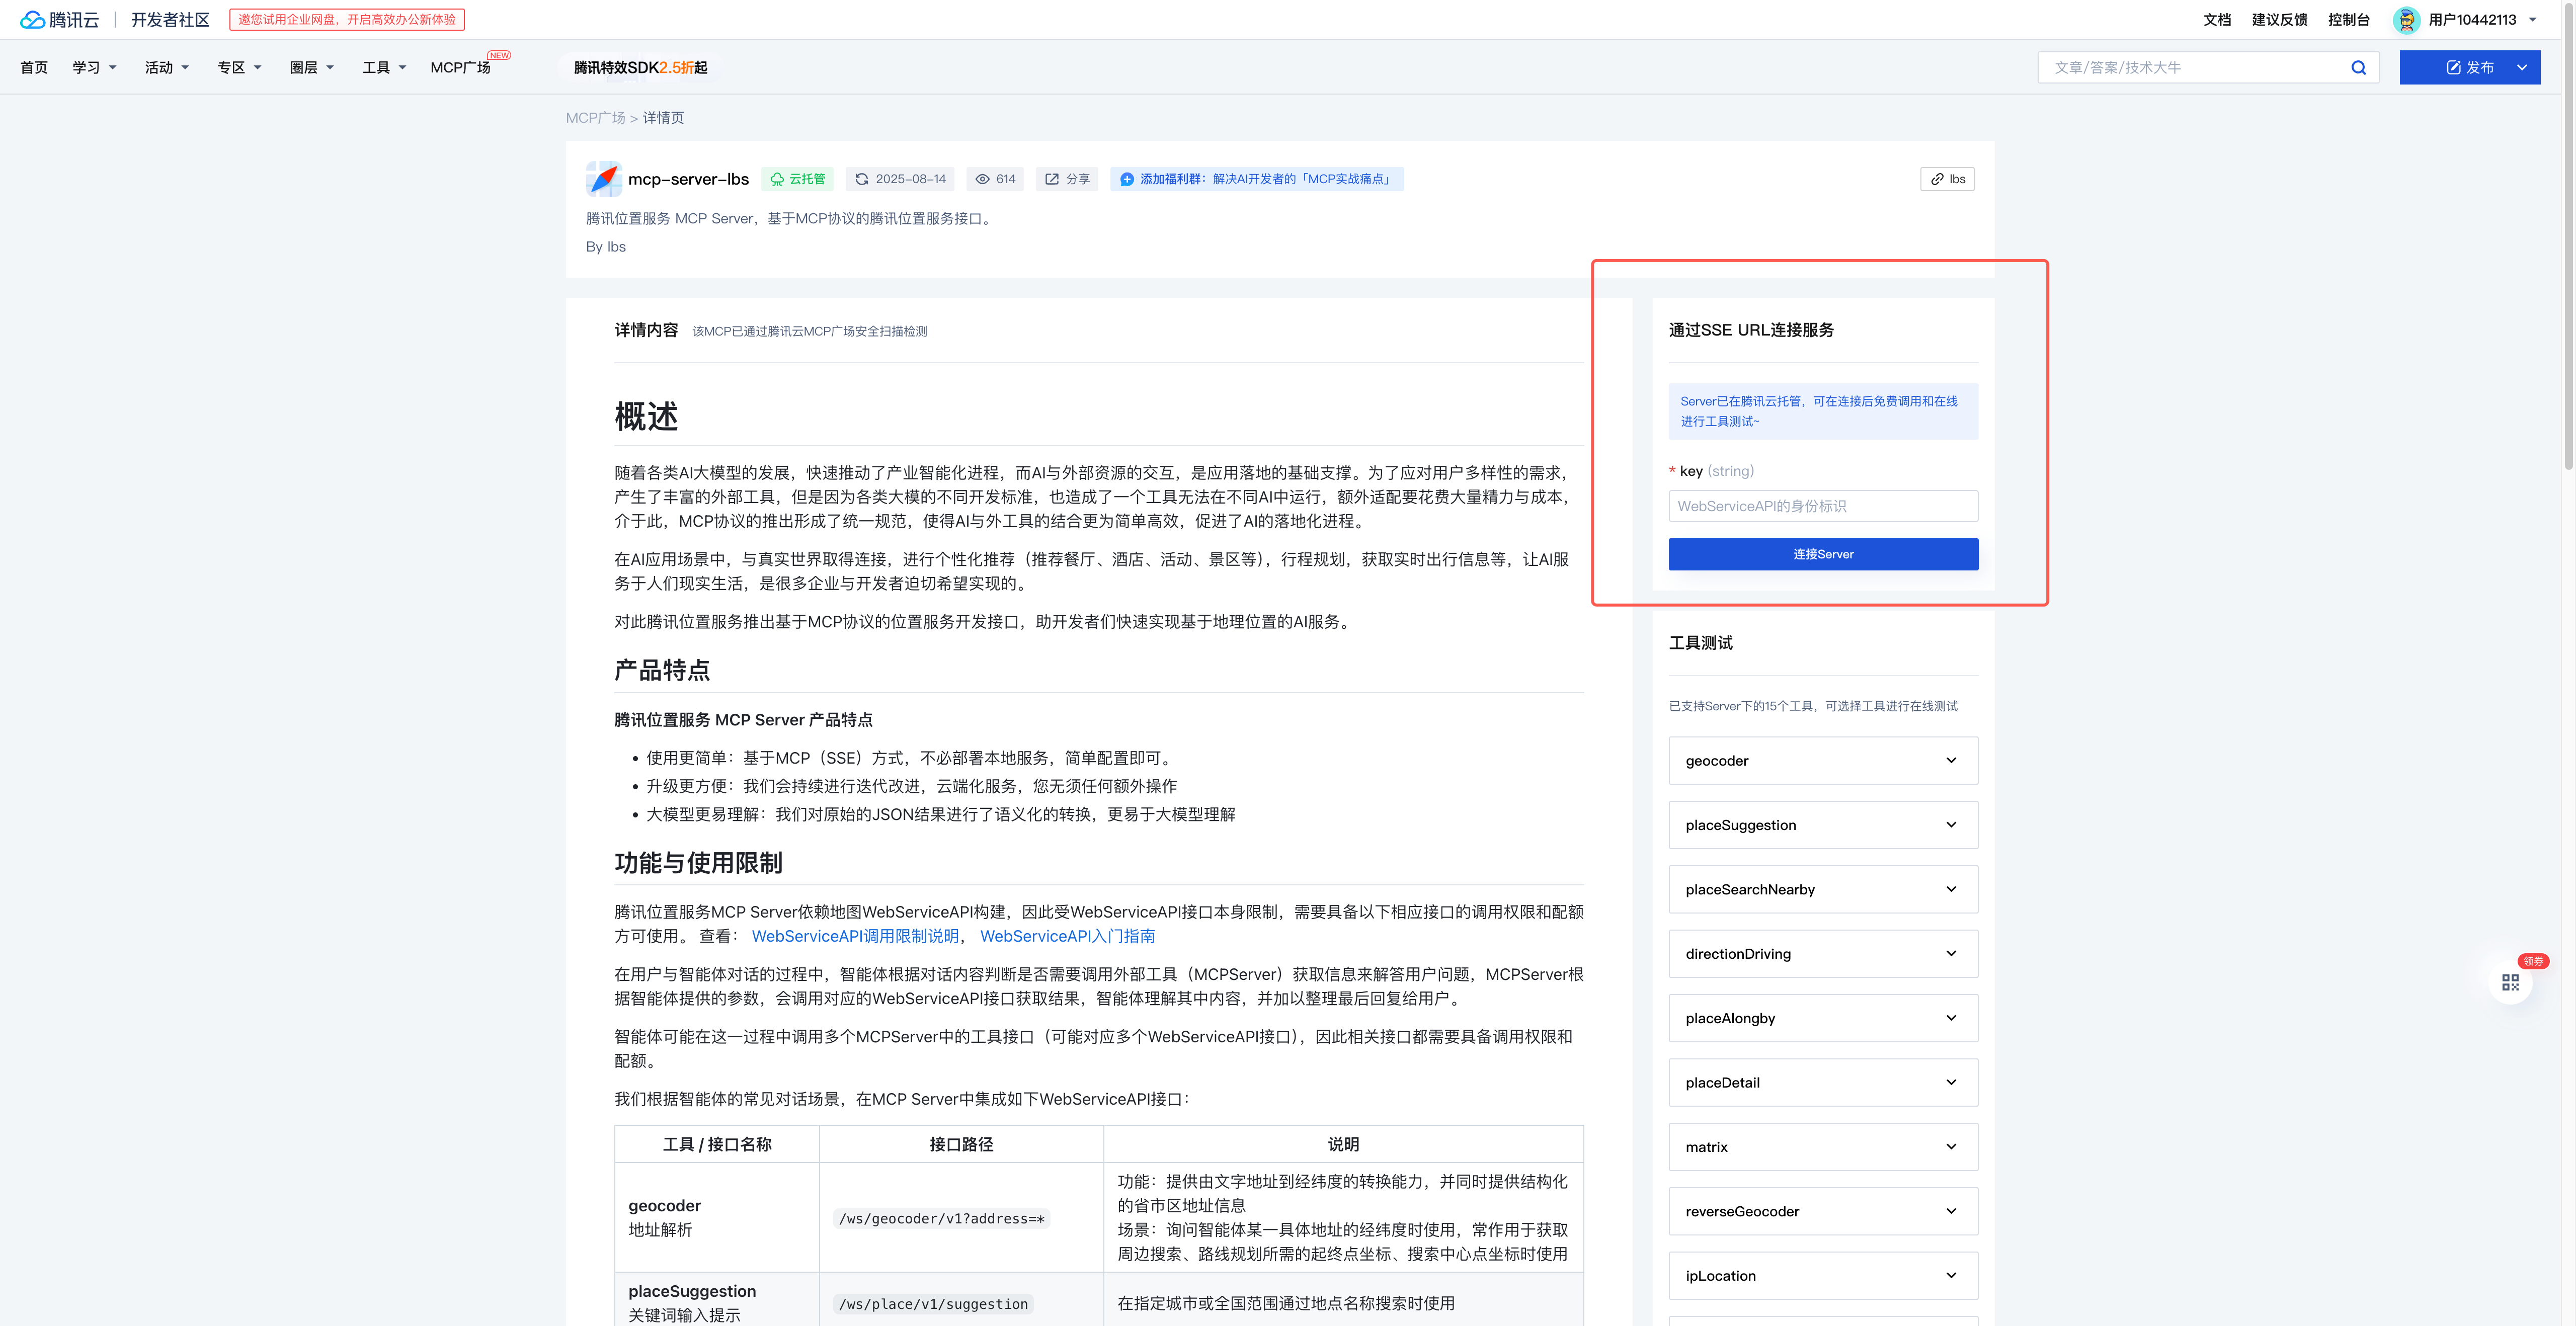Click the key input field
This screenshot has height=1326, width=2576.
tap(1822, 506)
